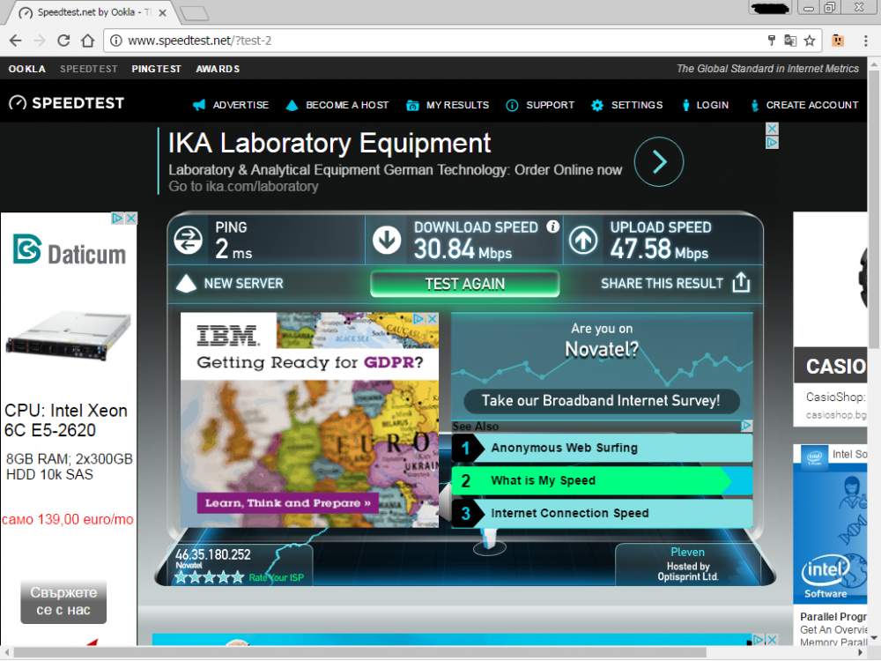Click the Daticum contact button in ad
This screenshot has width=881, height=661.
pos(63,601)
